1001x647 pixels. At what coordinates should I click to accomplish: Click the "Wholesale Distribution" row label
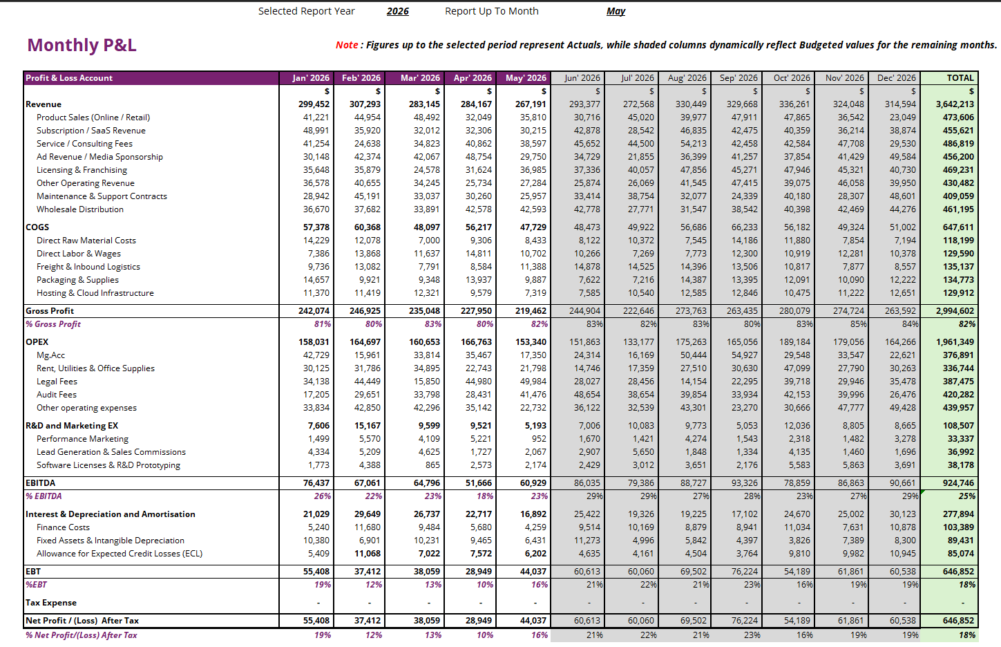pyautogui.click(x=80, y=209)
